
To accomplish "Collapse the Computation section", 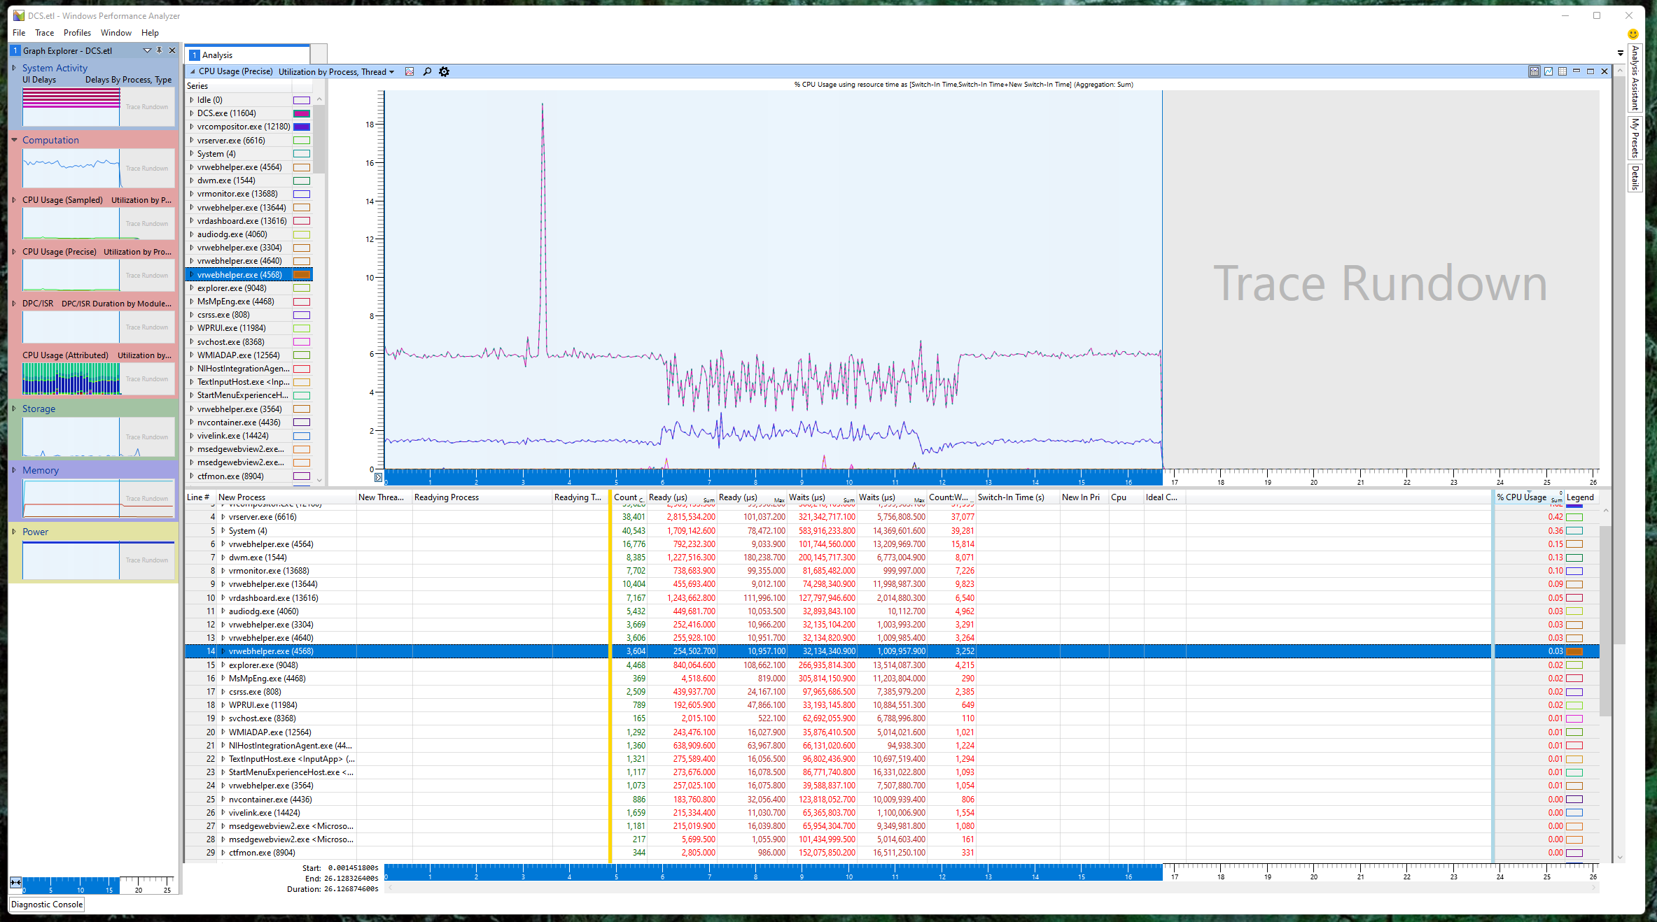I will [14, 140].
